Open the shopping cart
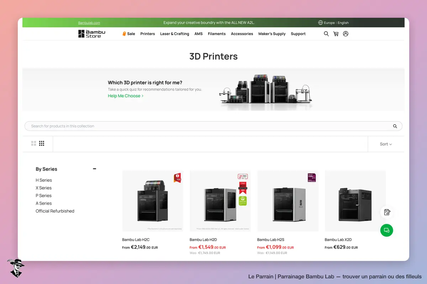 tap(336, 34)
